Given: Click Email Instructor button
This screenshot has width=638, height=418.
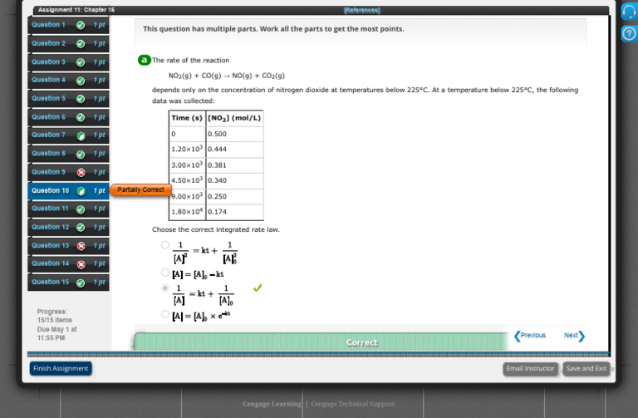Looking at the screenshot, I should pos(530,369).
